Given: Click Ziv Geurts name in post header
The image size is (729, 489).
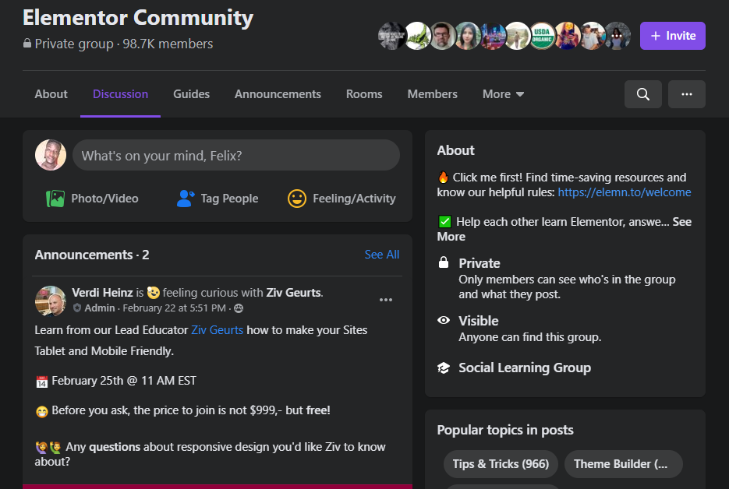Looking at the screenshot, I should tap(293, 293).
